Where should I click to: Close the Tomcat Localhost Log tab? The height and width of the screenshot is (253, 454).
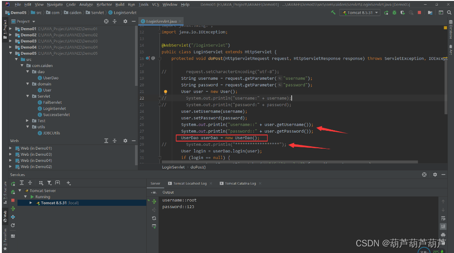point(211,183)
